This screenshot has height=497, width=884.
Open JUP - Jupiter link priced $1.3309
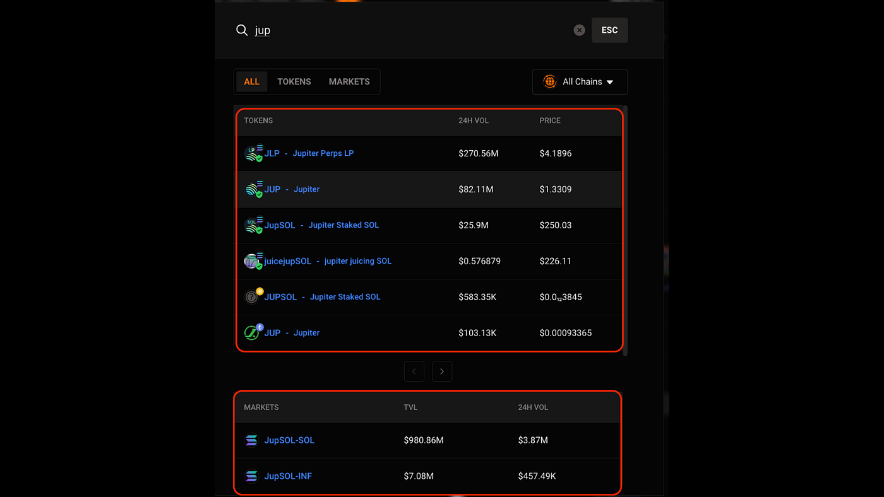click(292, 189)
